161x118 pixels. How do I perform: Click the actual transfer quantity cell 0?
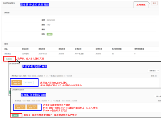[x=135, y=54]
